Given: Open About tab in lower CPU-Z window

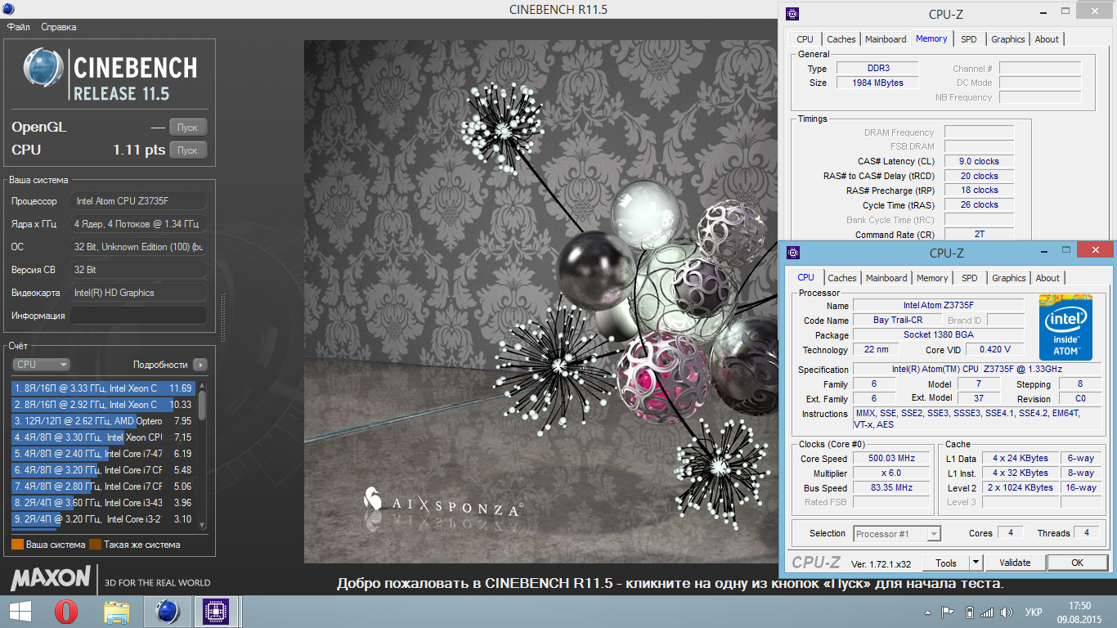Looking at the screenshot, I should click(x=1047, y=278).
